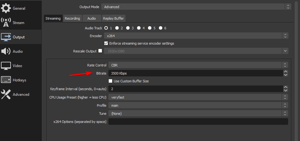Enable the Rescale Output checkbox
300x141 pixels.
(100, 51)
